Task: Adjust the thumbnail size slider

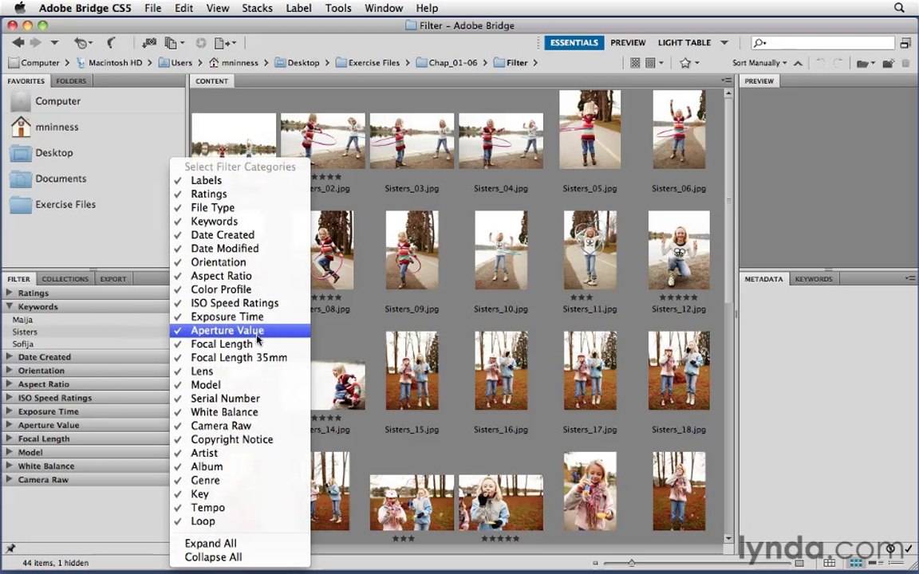Action: [631, 563]
